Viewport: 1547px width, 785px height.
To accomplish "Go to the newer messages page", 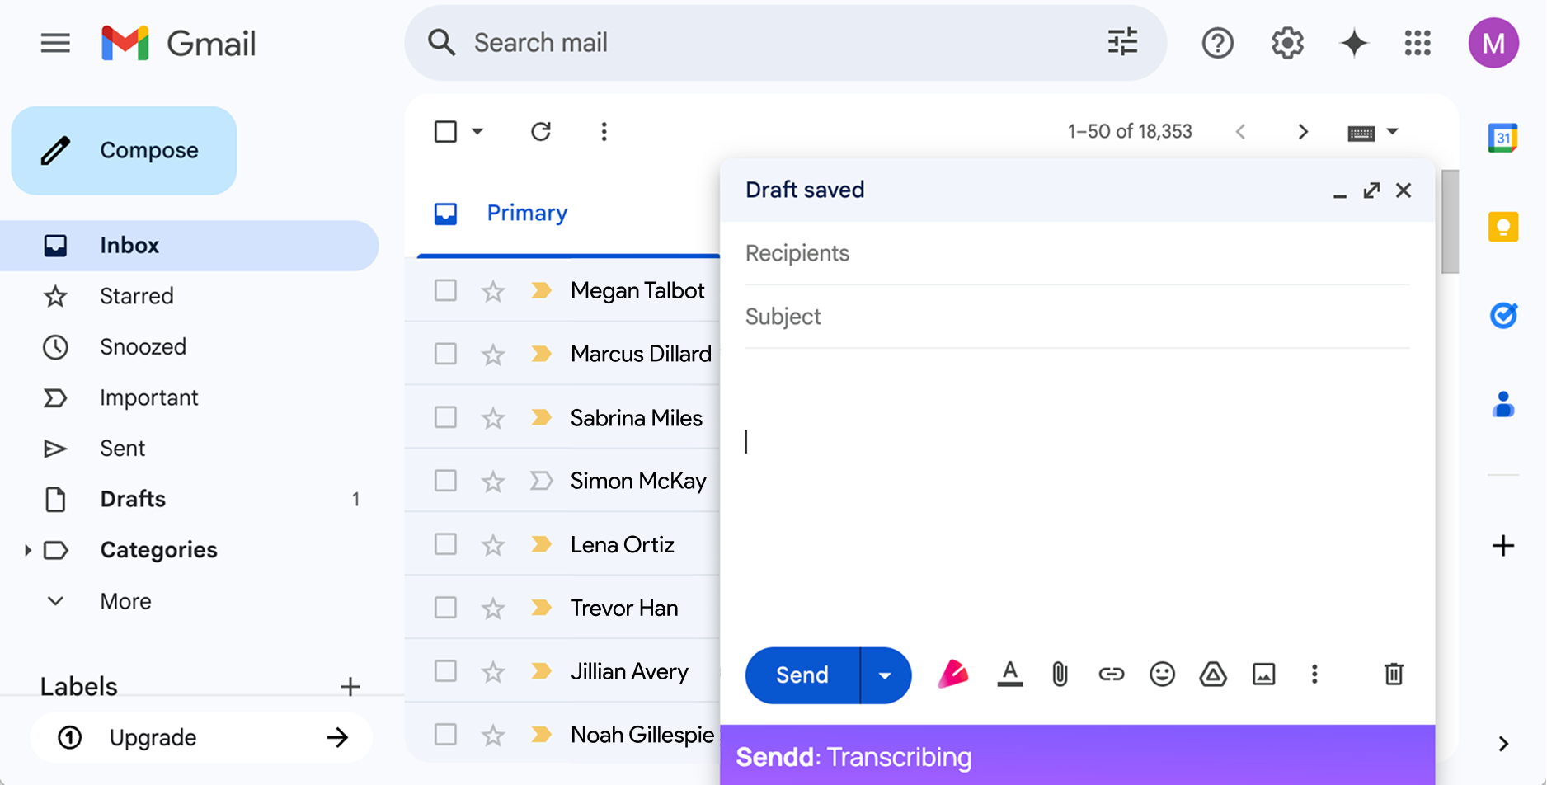I will [1240, 132].
